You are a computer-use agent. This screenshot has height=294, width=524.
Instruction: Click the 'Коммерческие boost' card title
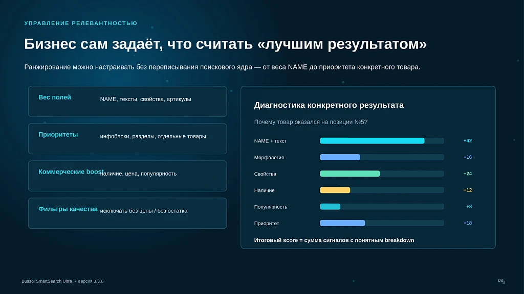(x=71, y=172)
